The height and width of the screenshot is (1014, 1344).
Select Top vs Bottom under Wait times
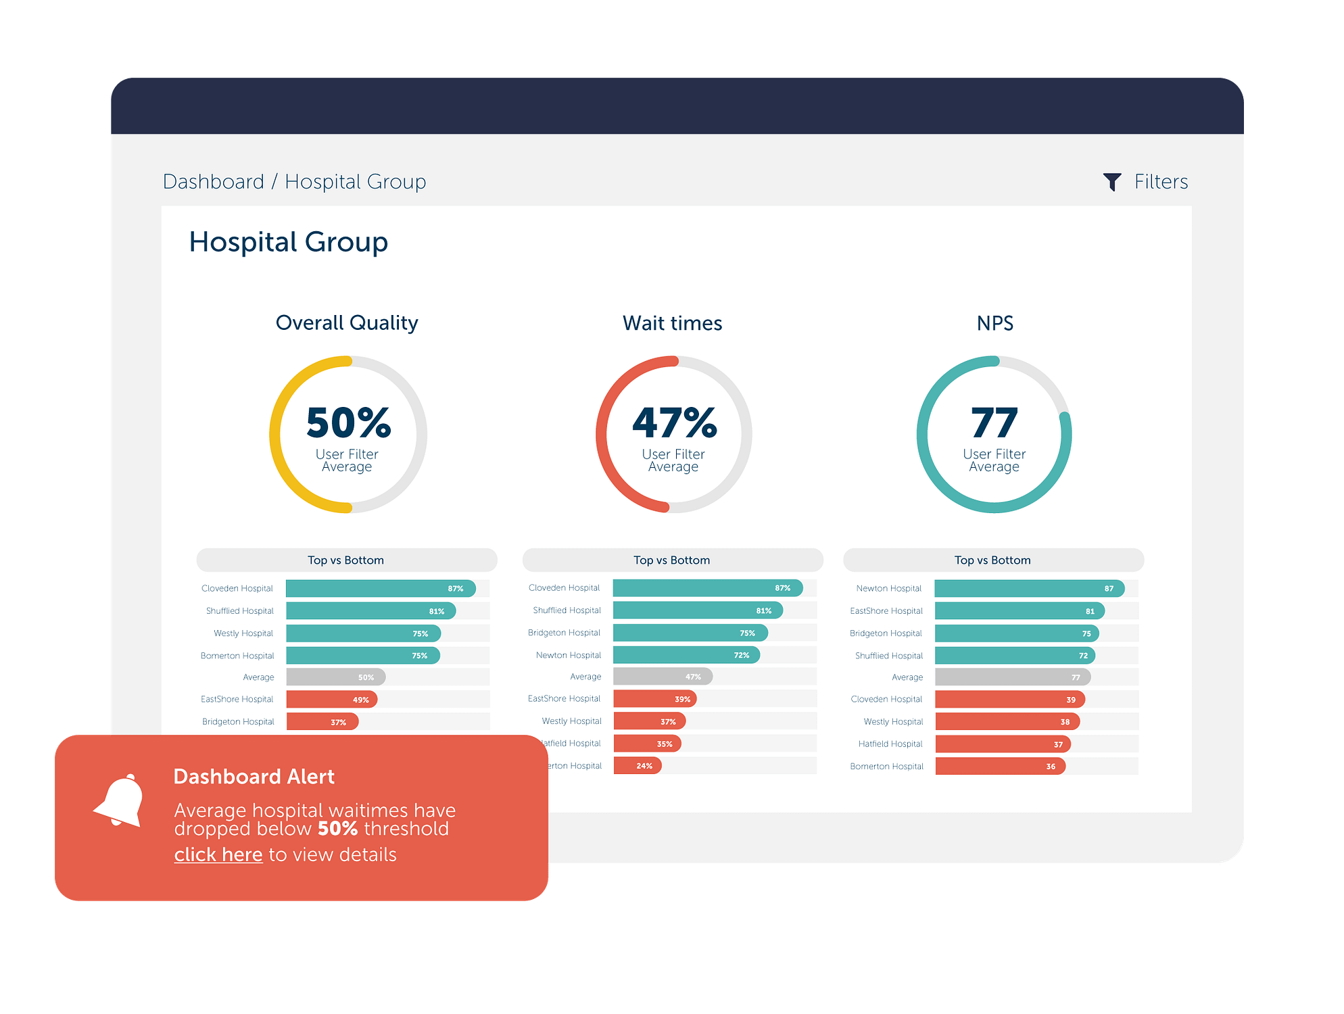672,560
